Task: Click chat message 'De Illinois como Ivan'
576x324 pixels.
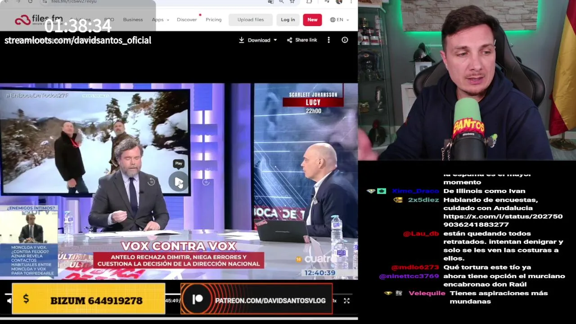Action: point(484,191)
